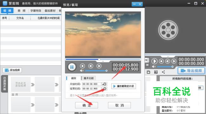Minimize the preview dialog
The width and height of the screenshot is (206, 114).
134,4
